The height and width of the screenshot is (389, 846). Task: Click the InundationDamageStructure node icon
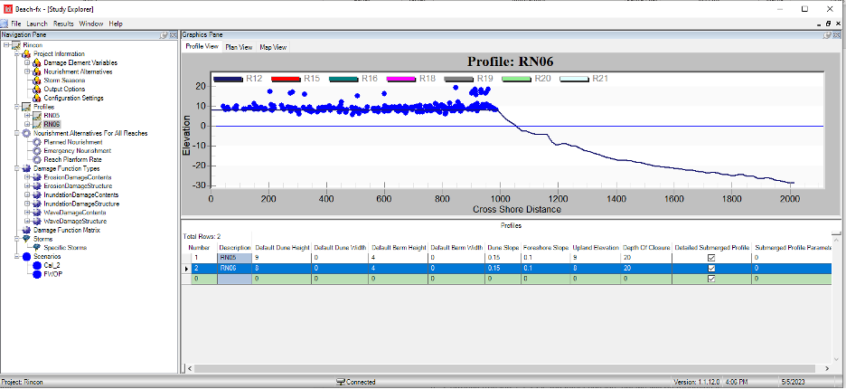pyautogui.click(x=37, y=204)
